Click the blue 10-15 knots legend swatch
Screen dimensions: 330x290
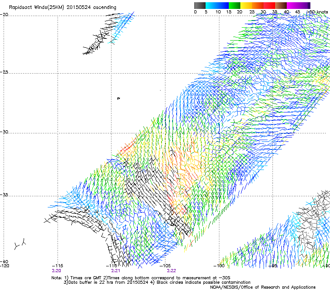(x=223, y=5)
